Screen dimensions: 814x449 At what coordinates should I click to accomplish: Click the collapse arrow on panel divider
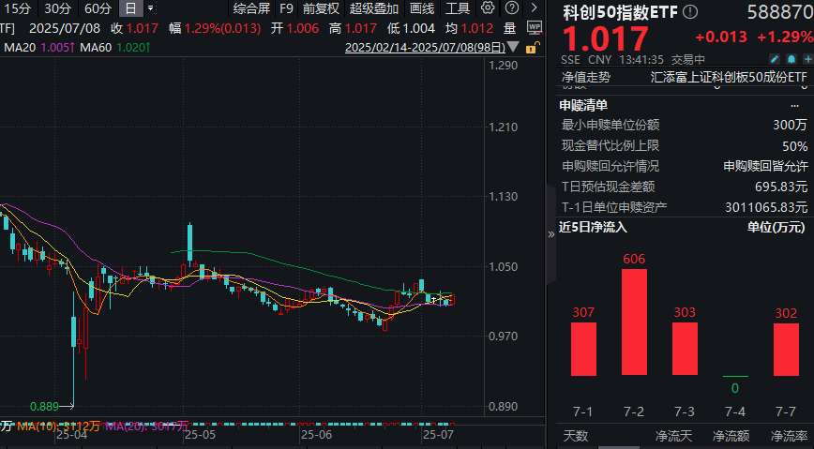click(x=550, y=235)
